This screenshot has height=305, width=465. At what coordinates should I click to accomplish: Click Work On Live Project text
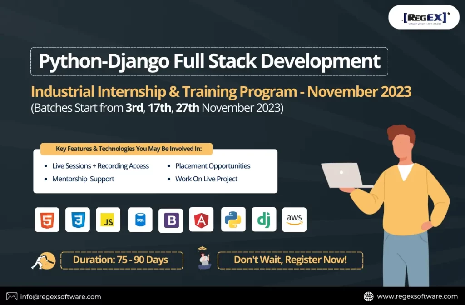pyautogui.click(x=207, y=179)
